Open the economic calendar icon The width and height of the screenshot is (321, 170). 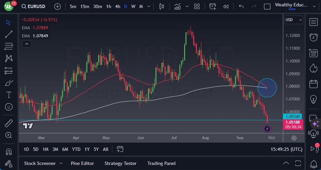[313, 84]
